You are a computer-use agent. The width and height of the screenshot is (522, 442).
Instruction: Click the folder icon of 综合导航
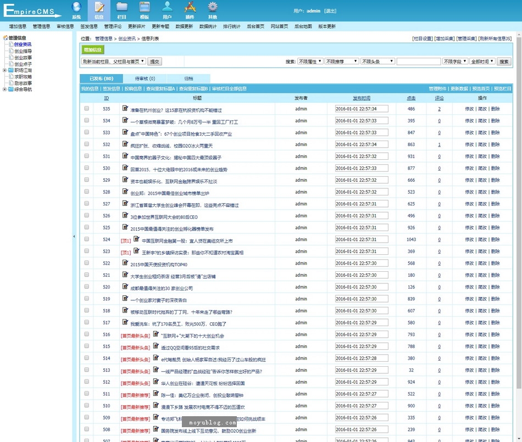pos(11,89)
